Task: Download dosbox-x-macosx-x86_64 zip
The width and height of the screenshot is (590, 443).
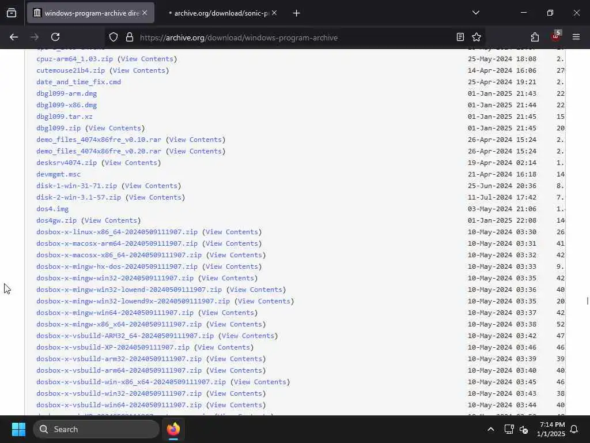Action: [119, 255]
